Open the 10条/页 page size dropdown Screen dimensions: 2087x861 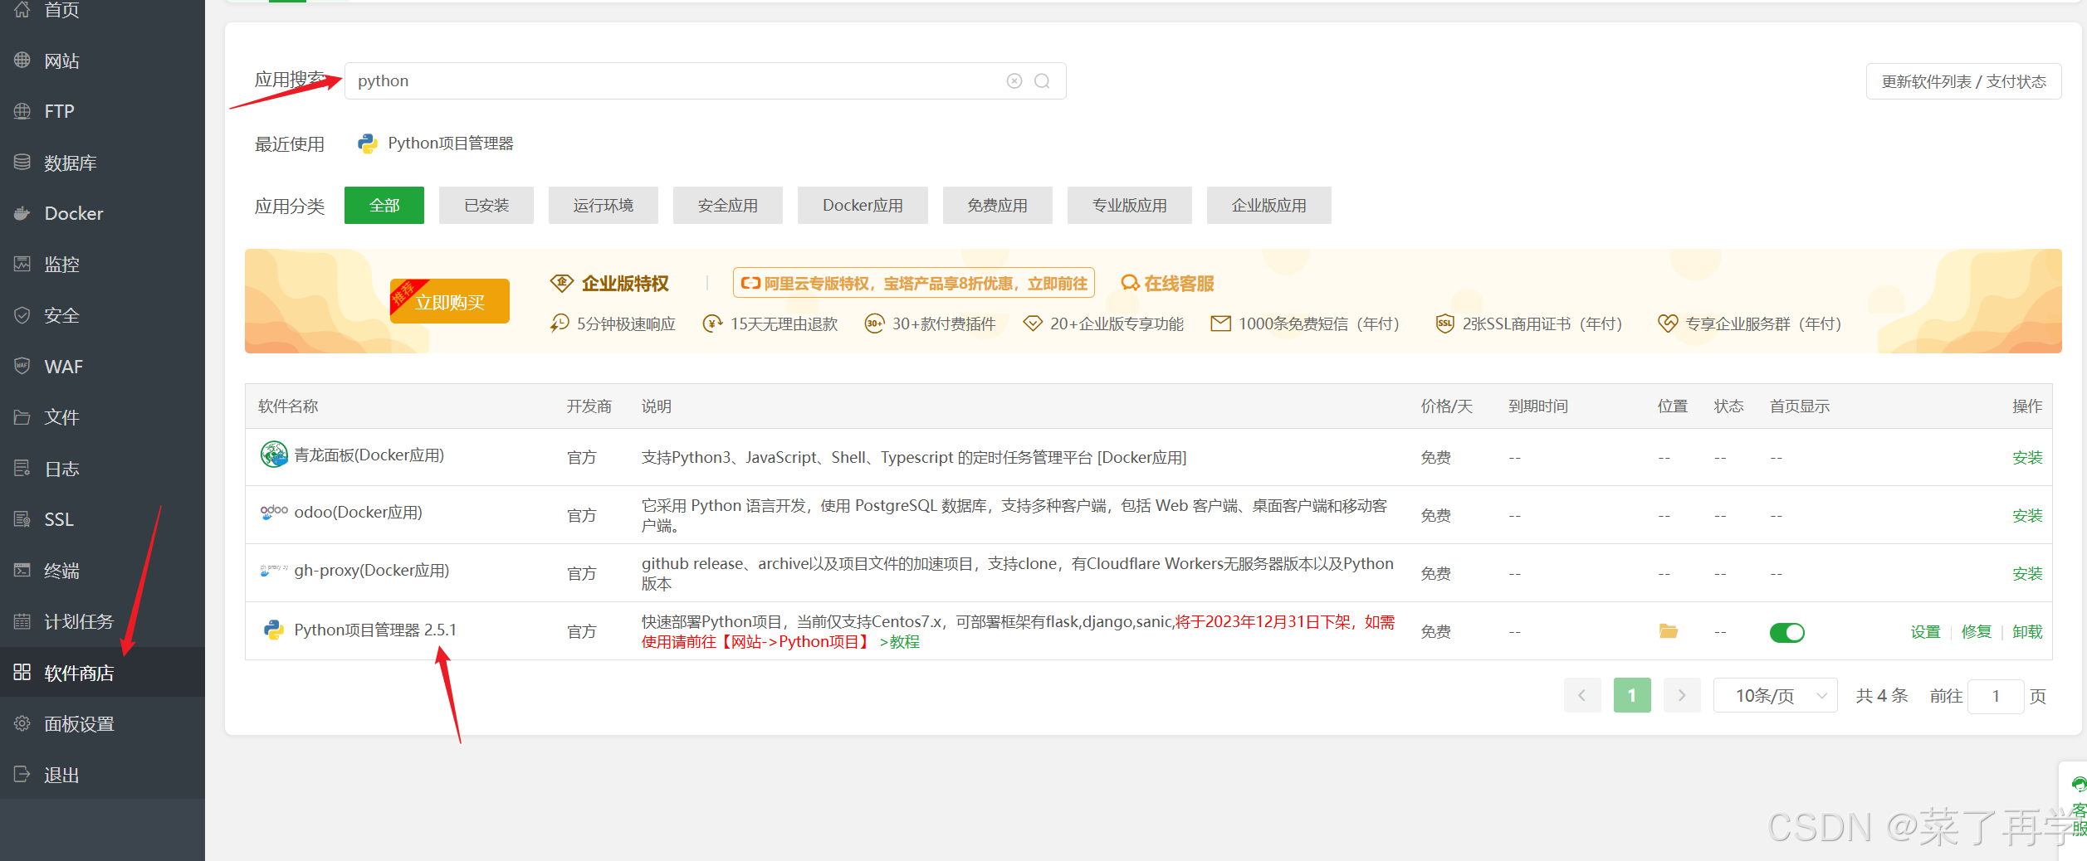(1776, 695)
